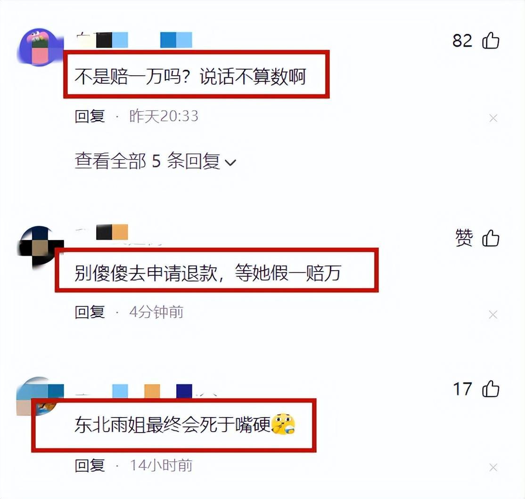Open the third commenter's blue avatar
The height and width of the screenshot is (499, 525).
pyautogui.click(x=40, y=396)
